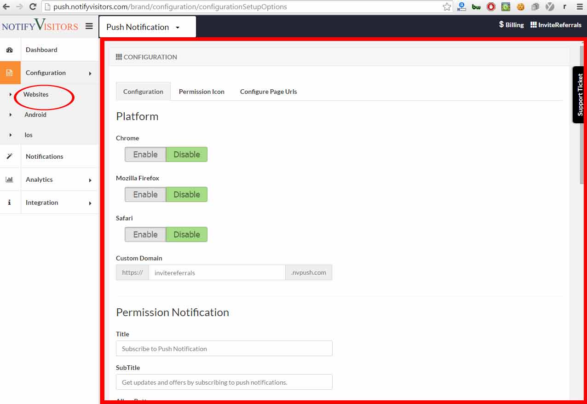
Task: Open the Configure Page Urls tab
Action: pyautogui.click(x=268, y=92)
